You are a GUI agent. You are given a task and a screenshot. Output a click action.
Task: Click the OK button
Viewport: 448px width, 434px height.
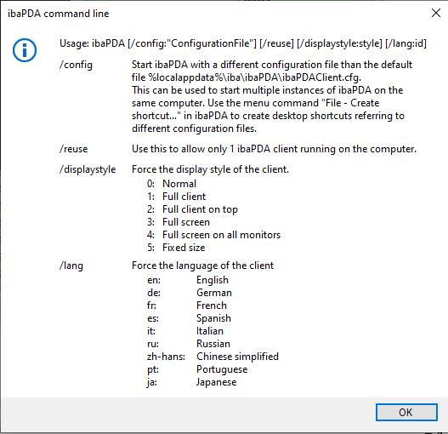pos(406,412)
